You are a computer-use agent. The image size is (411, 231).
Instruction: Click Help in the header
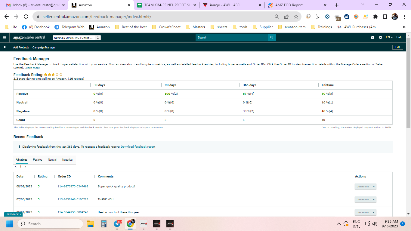pyautogui.click(x=399, y=38)
